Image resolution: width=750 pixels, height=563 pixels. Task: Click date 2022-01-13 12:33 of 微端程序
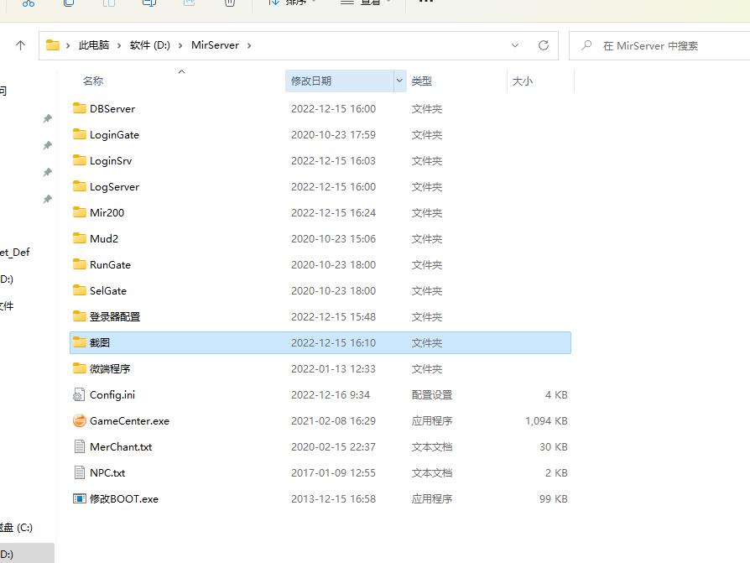333,369
